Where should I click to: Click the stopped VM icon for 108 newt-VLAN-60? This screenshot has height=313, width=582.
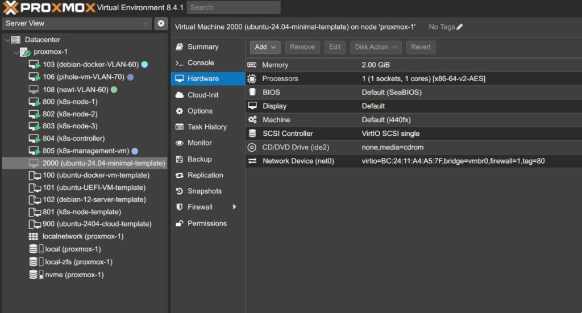click(34, 89)
